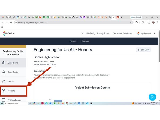Open the Apps grid in bookmarks bar
The image size is (160, 120).
[2, 27]
